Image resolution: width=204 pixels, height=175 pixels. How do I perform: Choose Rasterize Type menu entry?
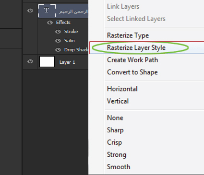tap(128, 35)
